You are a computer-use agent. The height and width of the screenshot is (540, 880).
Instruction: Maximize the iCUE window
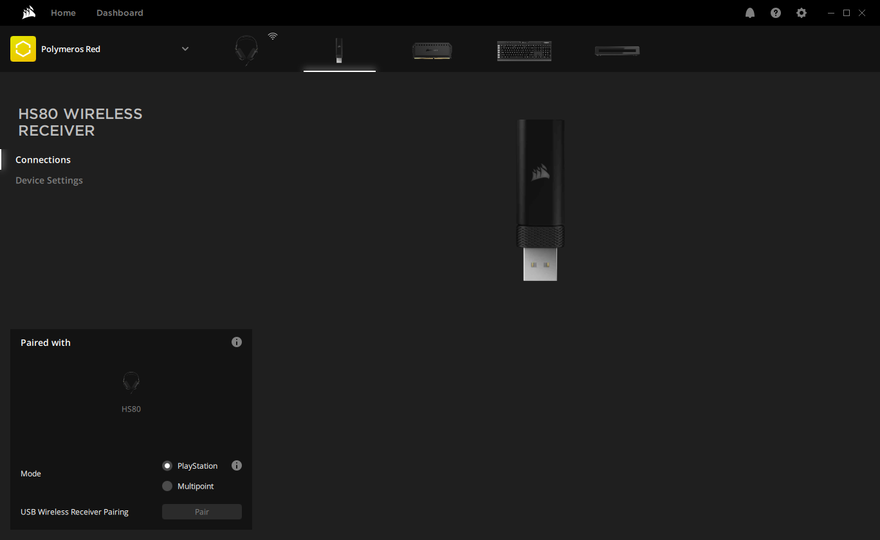847,13
